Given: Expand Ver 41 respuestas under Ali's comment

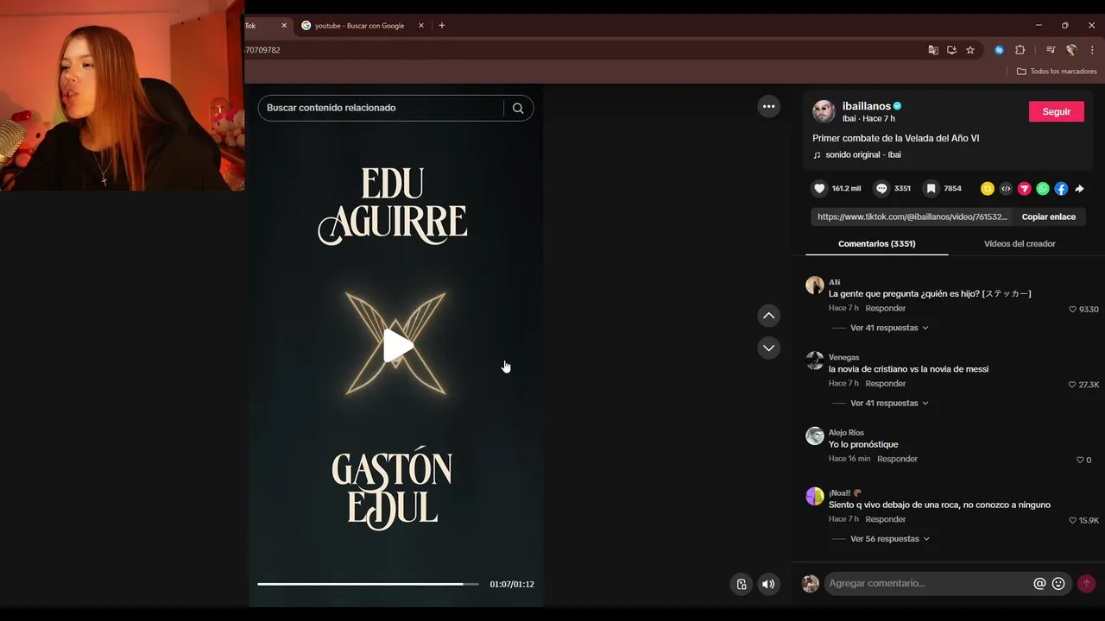Looking at the screenshot, I should tap(889, 328).
